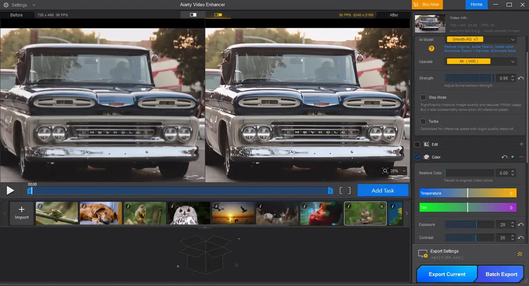Enable the Step Mode checkbox
Image resolution: width=529 pixels, height=286 pixels.
point(423,97)
